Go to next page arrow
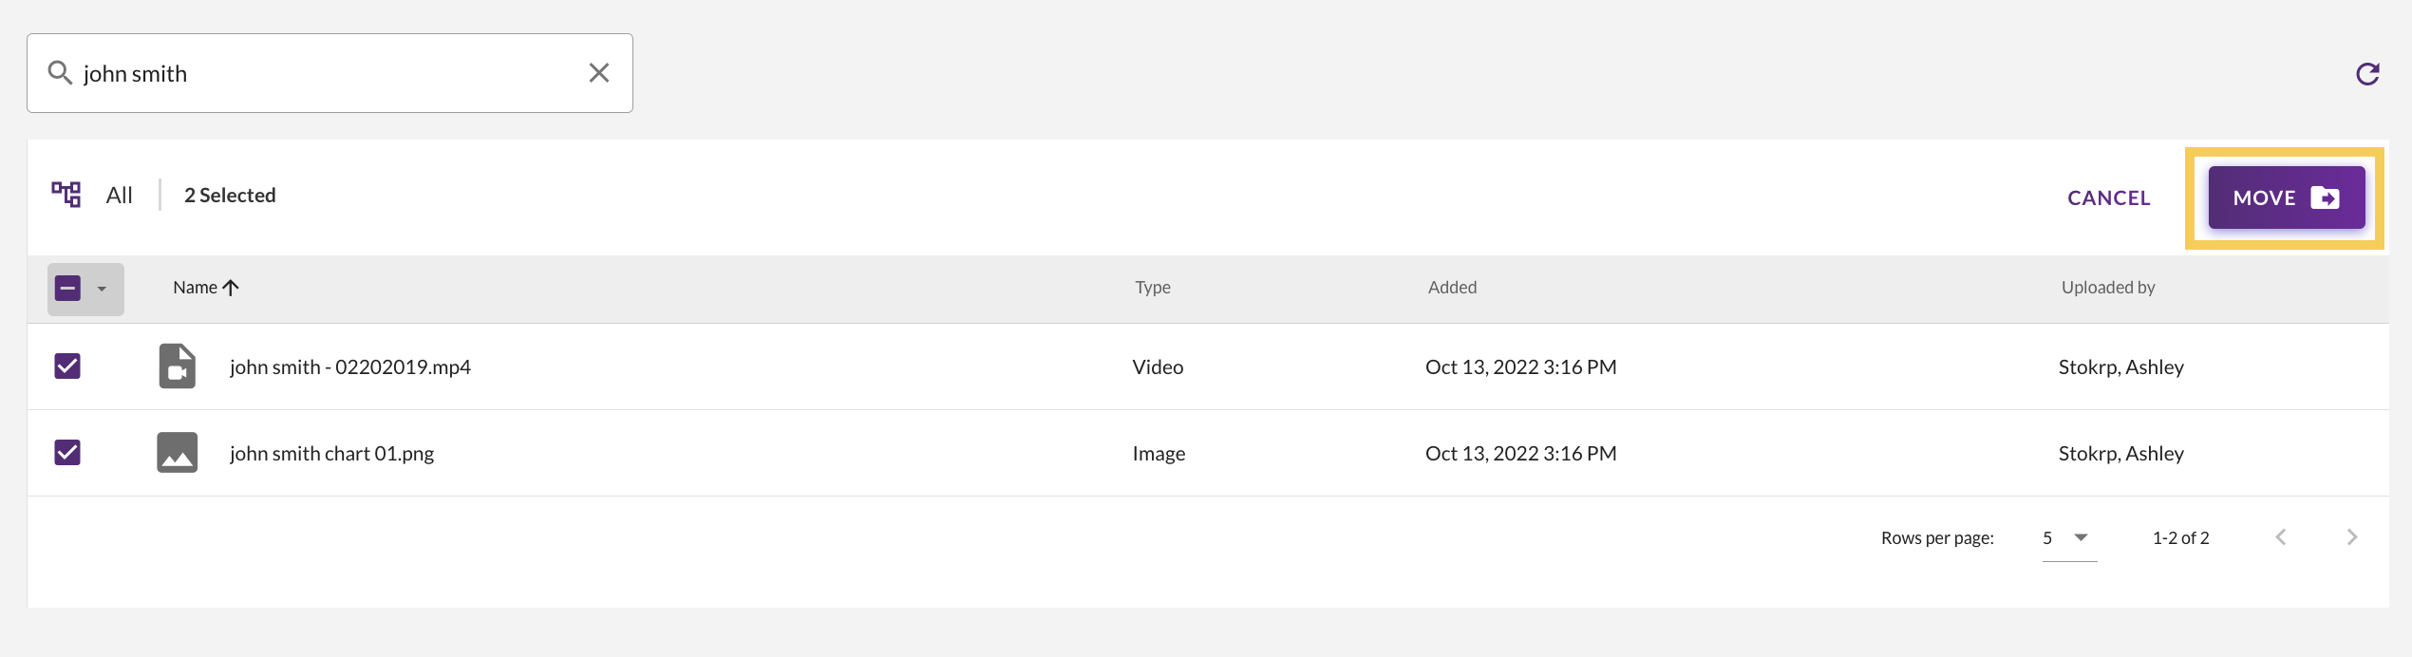 [2352, 537]
